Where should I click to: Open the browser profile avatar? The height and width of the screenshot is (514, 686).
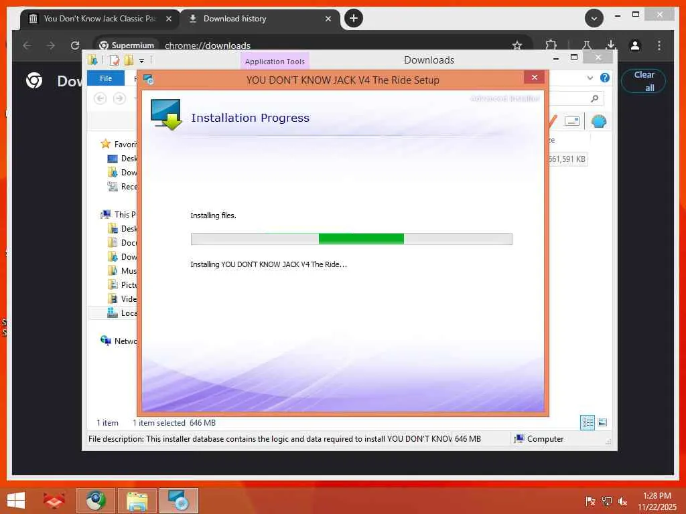635,46
